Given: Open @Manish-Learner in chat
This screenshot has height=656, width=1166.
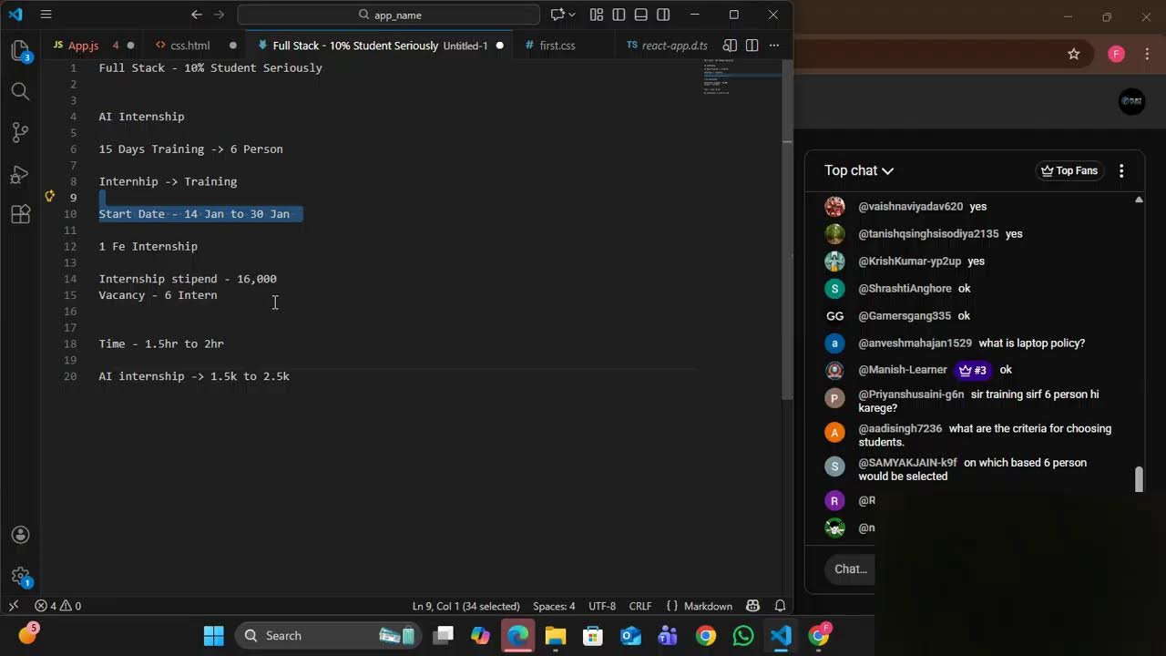Looking at the screenshot, I should [903, 370].
